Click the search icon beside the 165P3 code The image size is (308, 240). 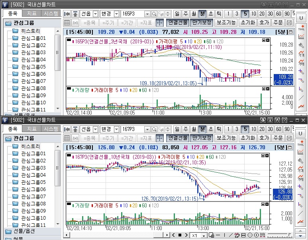pyautogui.click(x=154, y=14)
